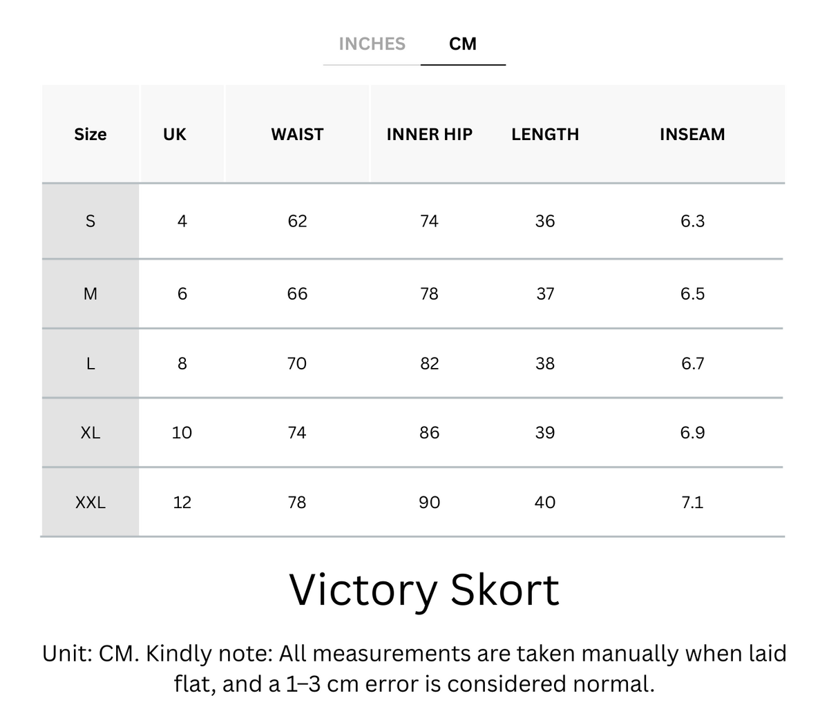Switch to the INCHES tab
Viewport: 829px width, 718px height.
372,43
